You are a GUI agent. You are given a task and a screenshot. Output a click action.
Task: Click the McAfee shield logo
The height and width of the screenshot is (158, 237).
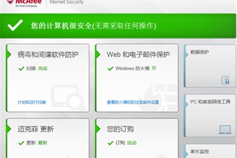(10, 2)
